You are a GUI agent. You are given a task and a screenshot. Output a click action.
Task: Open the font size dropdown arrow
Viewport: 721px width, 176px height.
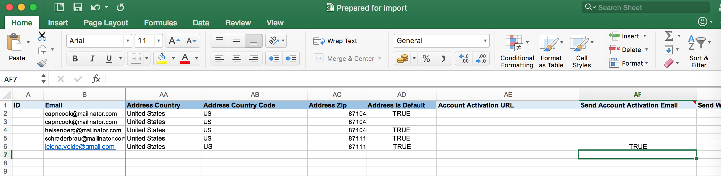[159, 41]
